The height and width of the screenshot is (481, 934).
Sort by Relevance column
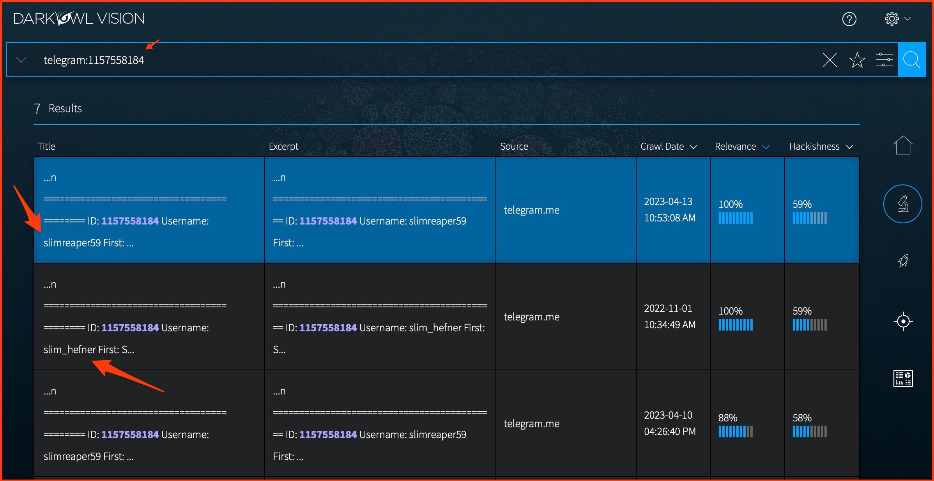(742, 147)
